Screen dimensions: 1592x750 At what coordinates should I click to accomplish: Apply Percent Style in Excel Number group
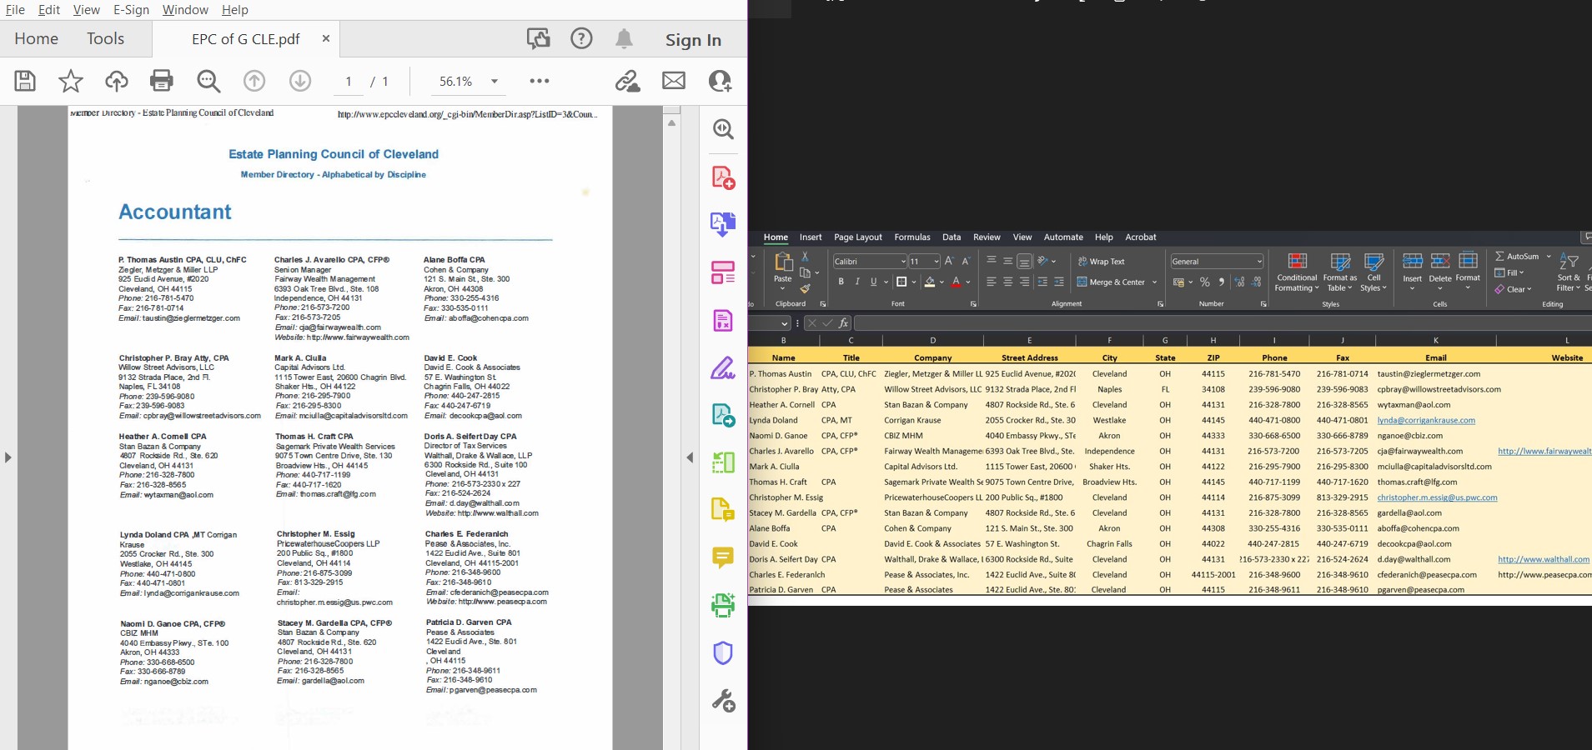1204,282
